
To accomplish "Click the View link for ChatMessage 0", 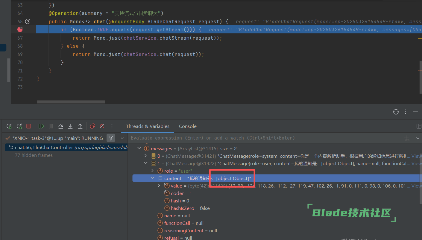I will (x=416, y=156).
